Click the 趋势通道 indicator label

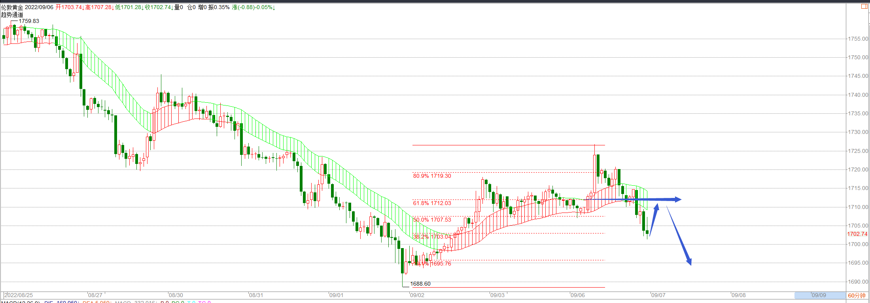(12, 15)
